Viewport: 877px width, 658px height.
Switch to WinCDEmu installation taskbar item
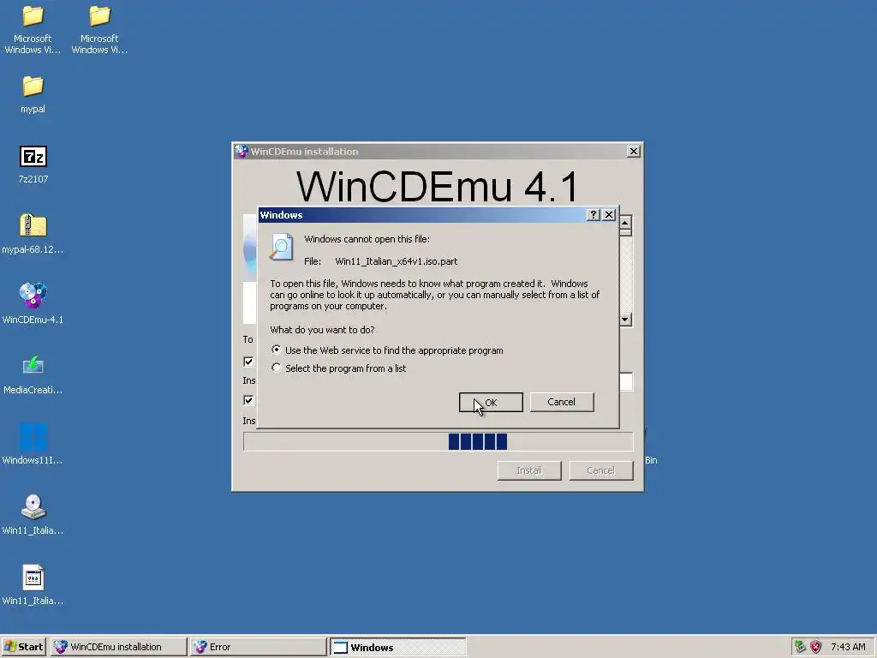(x=118, y=647)
